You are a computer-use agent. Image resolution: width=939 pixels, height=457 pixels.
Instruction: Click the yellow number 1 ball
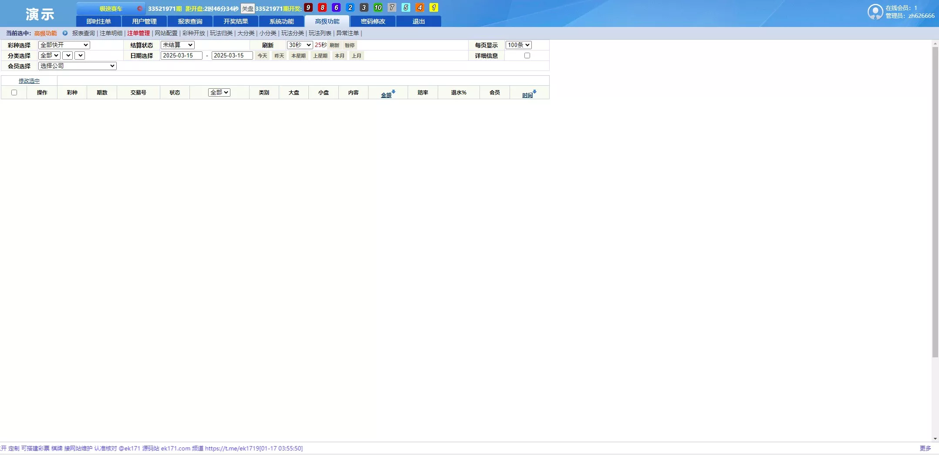pos(433,7)
